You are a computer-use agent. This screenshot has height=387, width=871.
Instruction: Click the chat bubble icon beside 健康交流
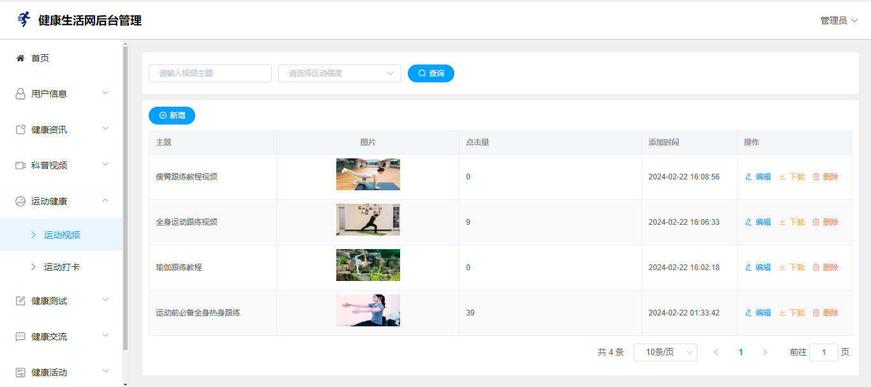[x=20, y=337]
